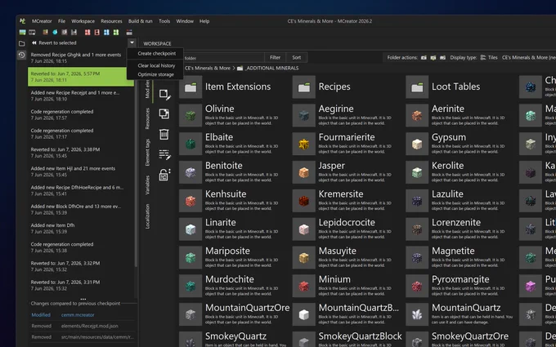Switch display type to Tiles
This screenshot has height=347, width=556.
pos(489,57)
